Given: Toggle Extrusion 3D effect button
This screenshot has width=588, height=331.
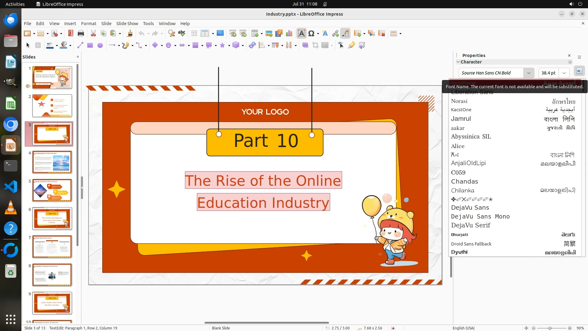Looking at the screenshot, I should [362, 45].
